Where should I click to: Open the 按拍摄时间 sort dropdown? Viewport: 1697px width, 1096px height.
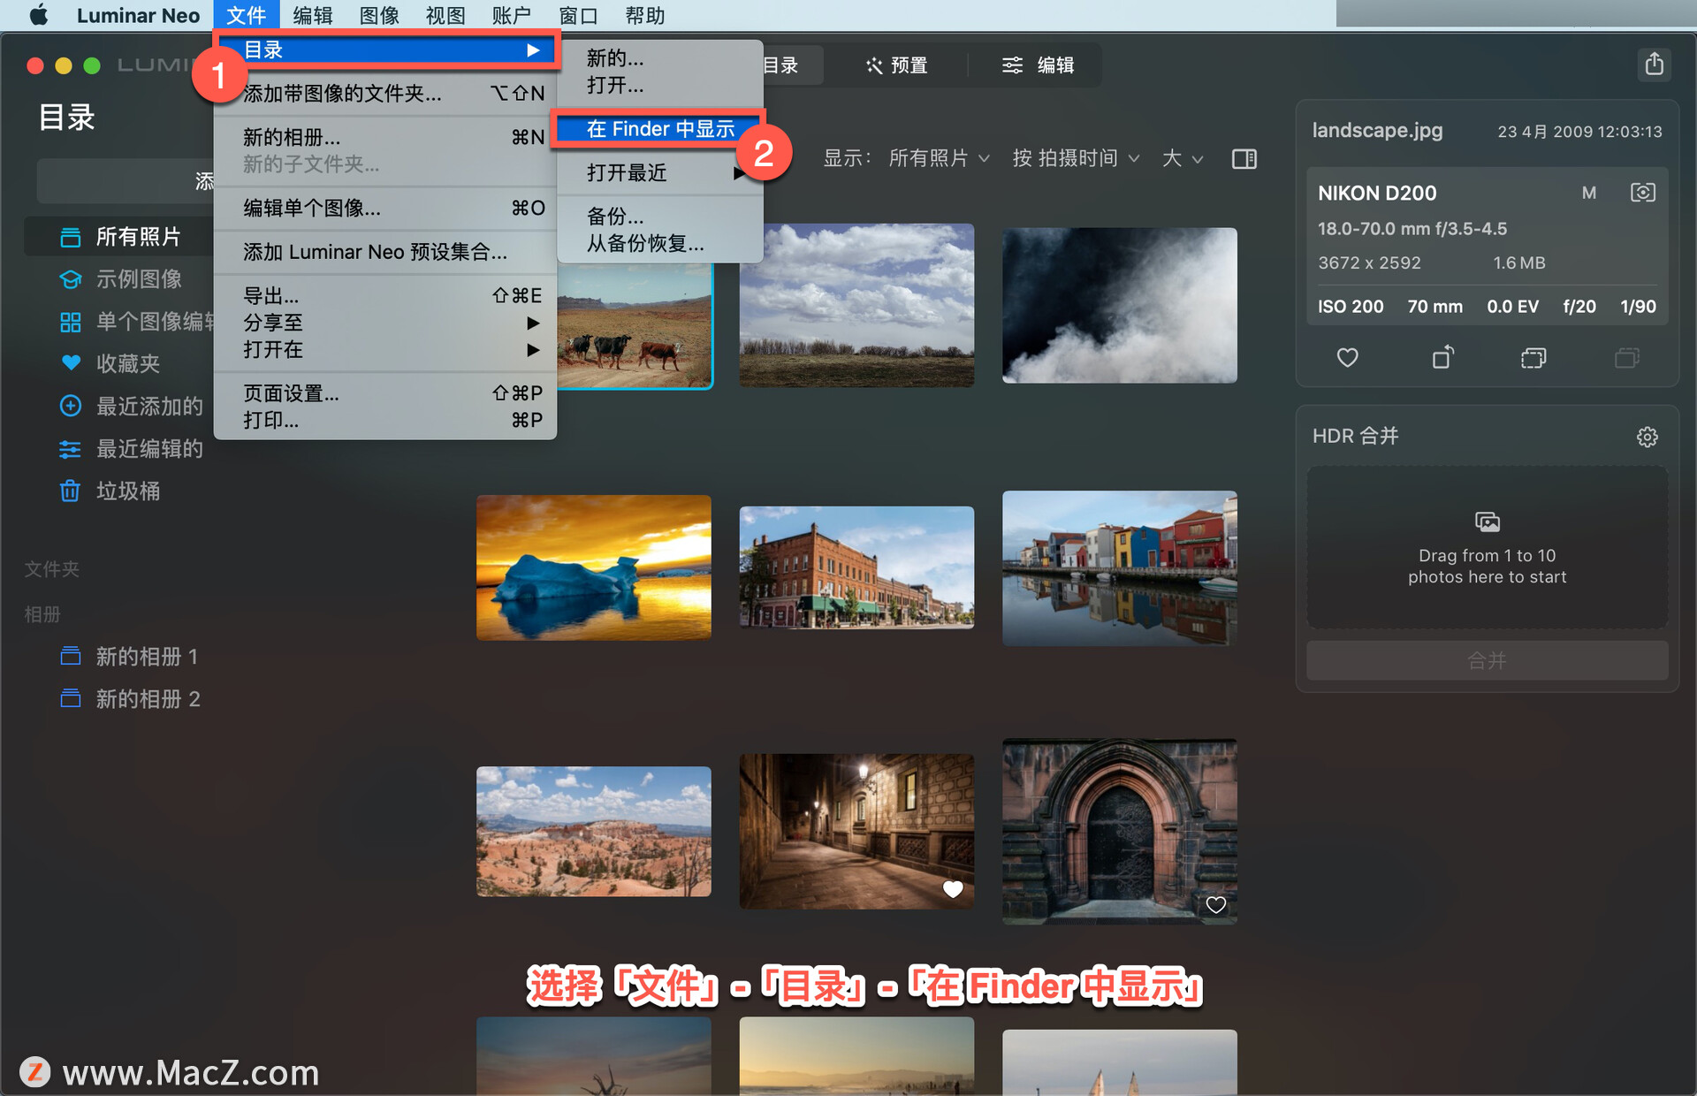[x=1076, y=158]
